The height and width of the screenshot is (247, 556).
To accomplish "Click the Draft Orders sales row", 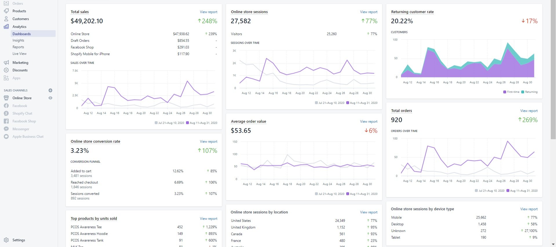I will click(144, 41).
